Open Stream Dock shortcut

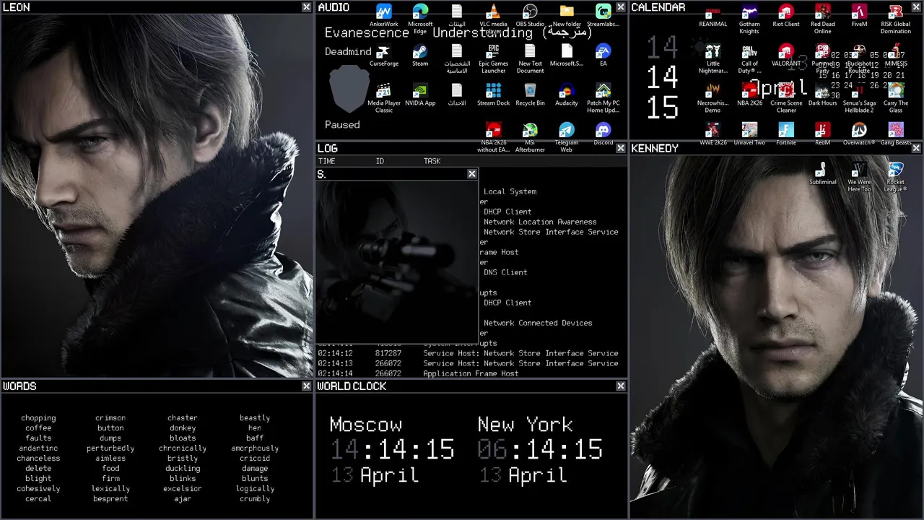click(493, 95)
